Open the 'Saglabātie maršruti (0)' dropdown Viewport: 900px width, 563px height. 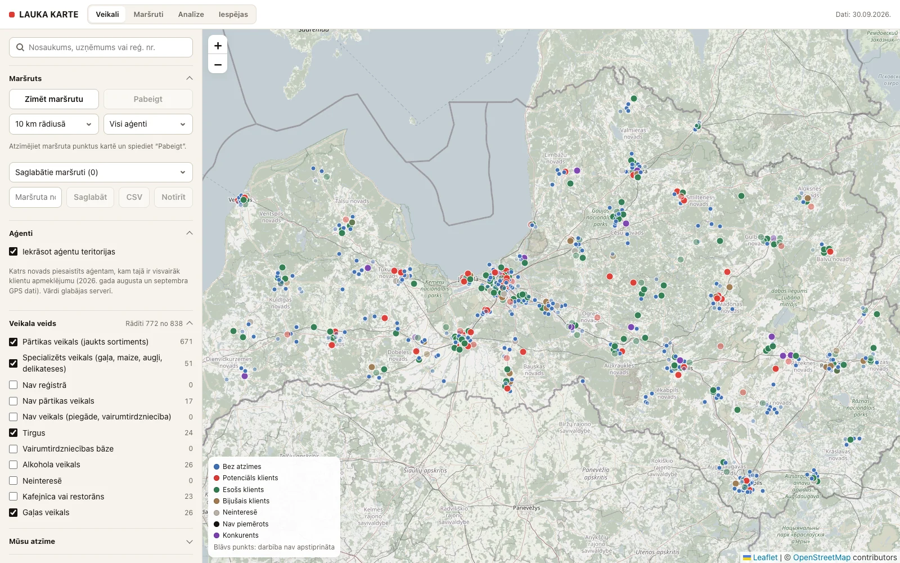pyautogui.click(x=101, y=172)
